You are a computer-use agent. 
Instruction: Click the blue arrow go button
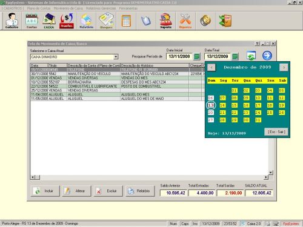(267, 56)
